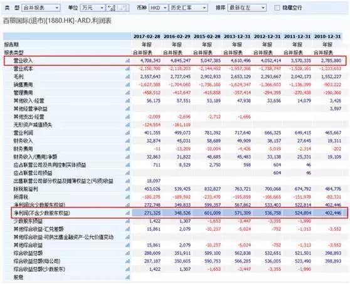
Task: Click chart icon beside 净利润(不含少数股东权益)
Action: coord(127,213)
